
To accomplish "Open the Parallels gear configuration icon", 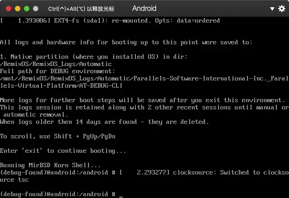I will tap(273, 9).
